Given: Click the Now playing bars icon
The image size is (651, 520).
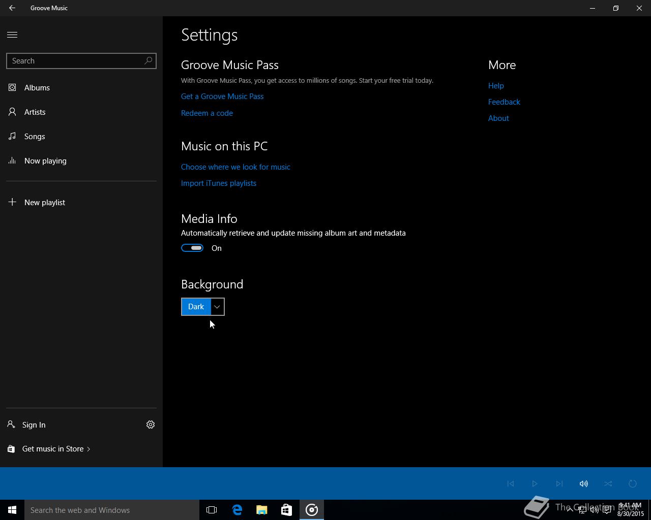Looking at the screenshot, I should [12, 160].
